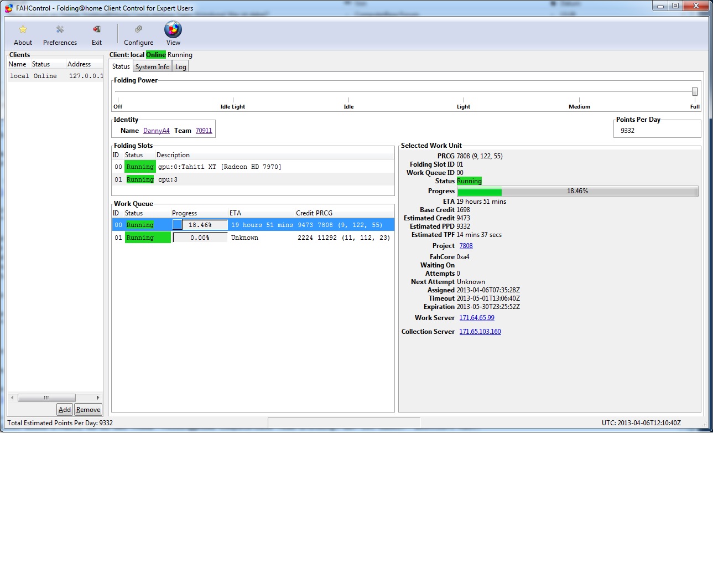Open the About dialog star icon
This screenshot has width=713, height=567.
point(23,29)
